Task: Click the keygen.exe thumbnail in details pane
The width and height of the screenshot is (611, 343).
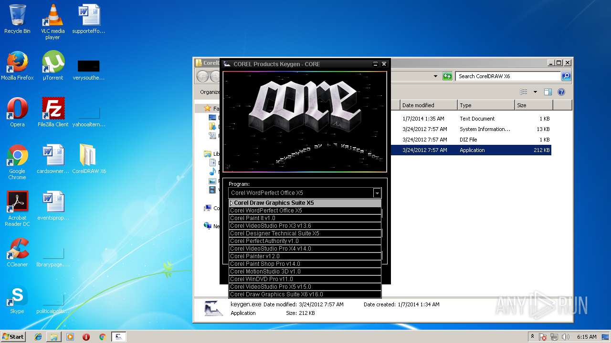Action: (x=213, y=308)
